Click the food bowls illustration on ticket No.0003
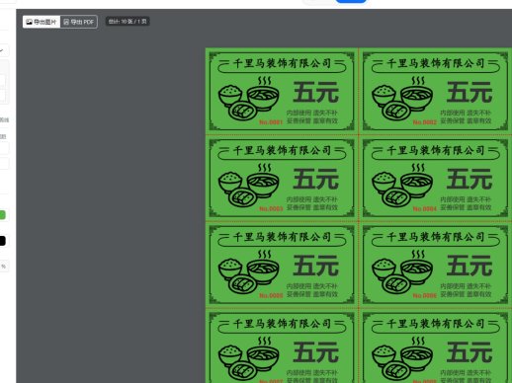The width and height of the screenshot is (512, 383). pyautogui.click(x=249, y=186)
